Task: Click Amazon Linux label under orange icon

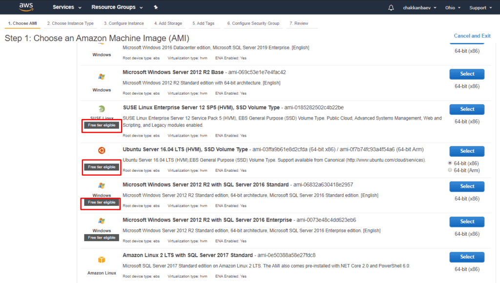Action: 102,273
